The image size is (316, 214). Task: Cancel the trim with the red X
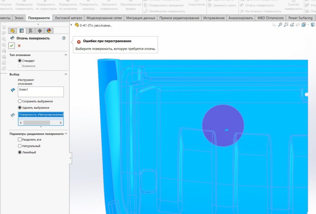click(x=19, y=46)
